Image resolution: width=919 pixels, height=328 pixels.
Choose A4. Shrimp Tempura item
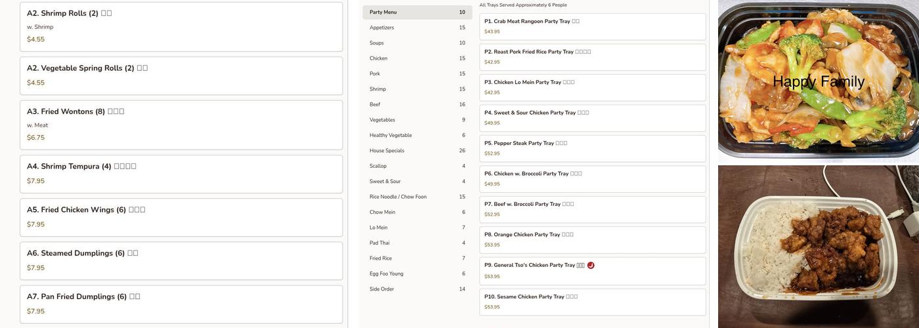181,174
